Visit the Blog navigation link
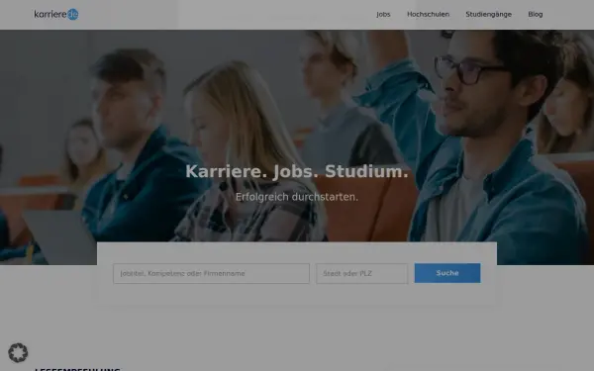 (x=536, y=15)
